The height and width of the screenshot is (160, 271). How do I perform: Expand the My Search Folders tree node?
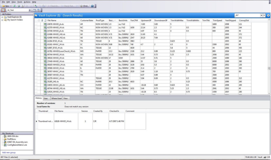point(2,20)
